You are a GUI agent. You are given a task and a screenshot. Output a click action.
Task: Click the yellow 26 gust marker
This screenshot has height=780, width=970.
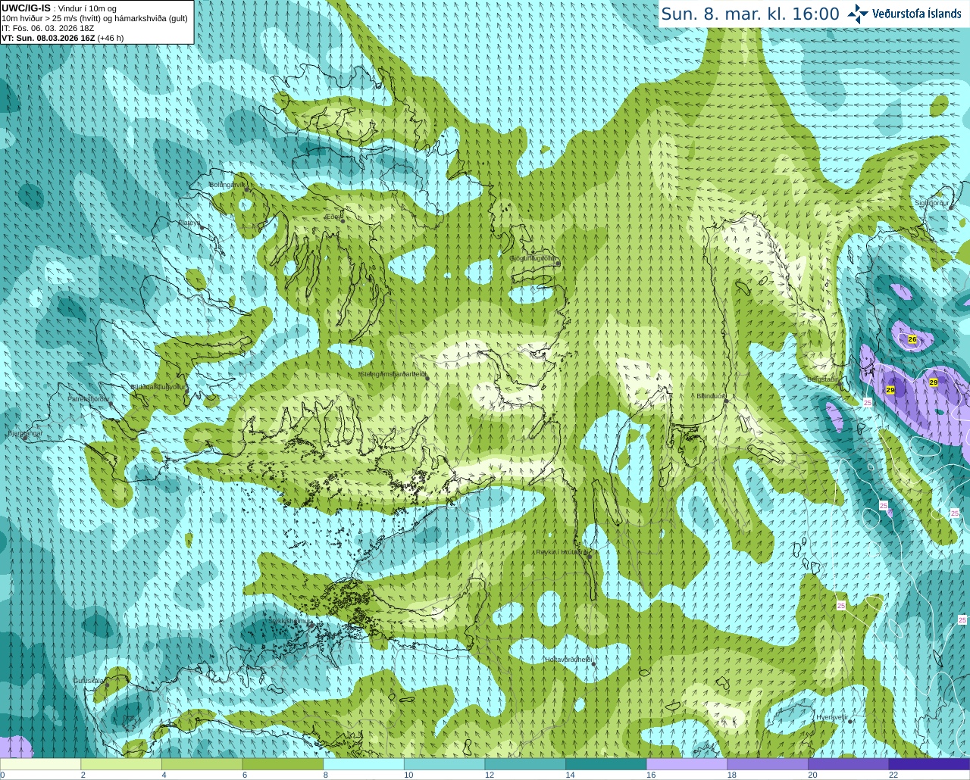912,339
